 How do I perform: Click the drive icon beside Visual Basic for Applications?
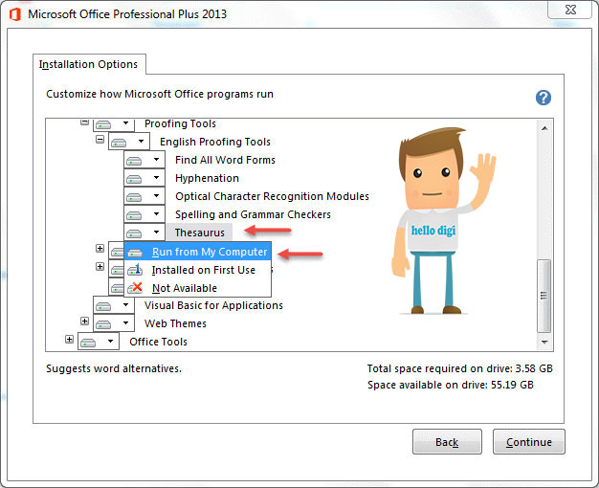pos(103,306)
